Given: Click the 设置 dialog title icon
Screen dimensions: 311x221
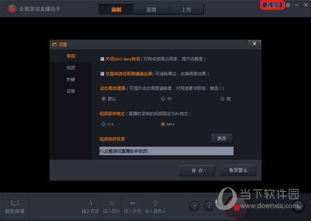Looking at the screenshot, I should coord(54,45).
